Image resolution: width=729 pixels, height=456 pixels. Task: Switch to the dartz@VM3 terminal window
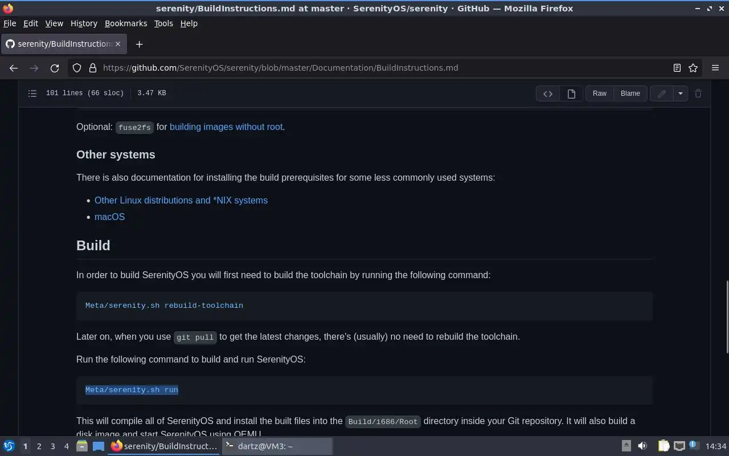pos(277,446)
